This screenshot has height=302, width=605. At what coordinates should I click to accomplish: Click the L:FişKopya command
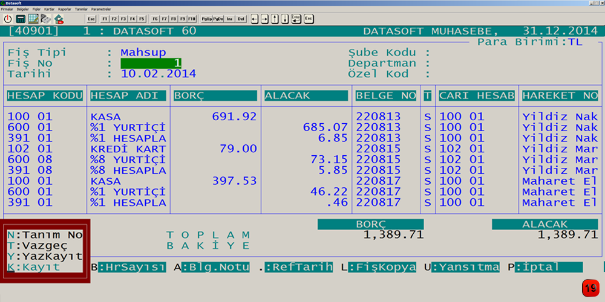coord(379,267)
